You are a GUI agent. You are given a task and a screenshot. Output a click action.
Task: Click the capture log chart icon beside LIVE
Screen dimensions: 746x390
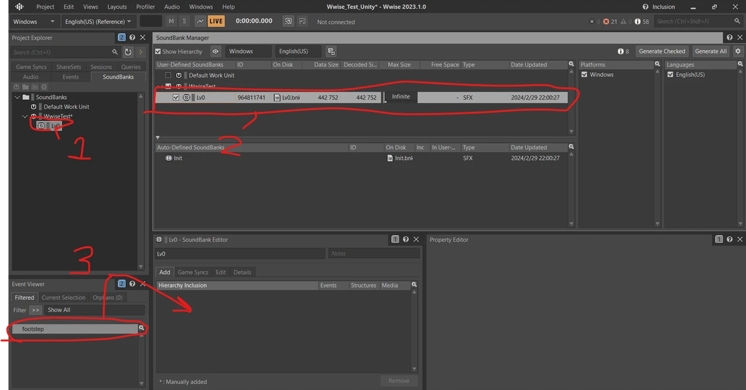pos(200,21)
